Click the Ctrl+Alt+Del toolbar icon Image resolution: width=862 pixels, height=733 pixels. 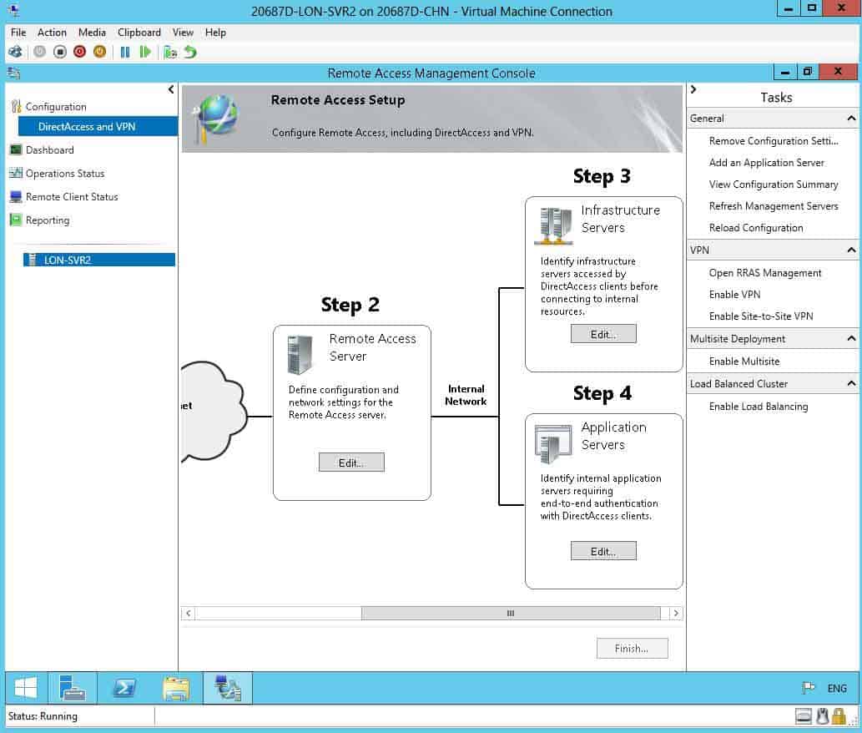point(15,52)
